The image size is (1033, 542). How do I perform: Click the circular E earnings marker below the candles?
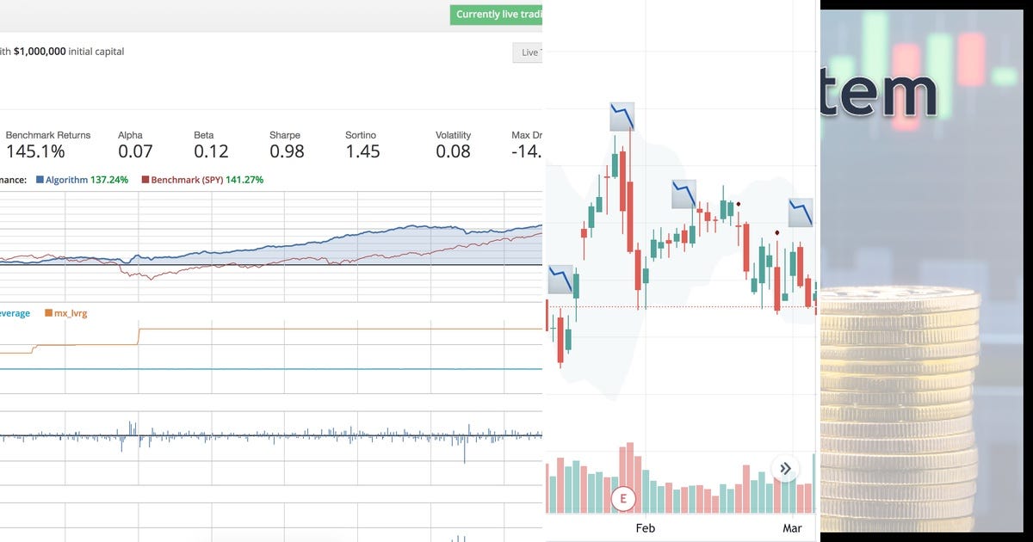tap(622, 498)
